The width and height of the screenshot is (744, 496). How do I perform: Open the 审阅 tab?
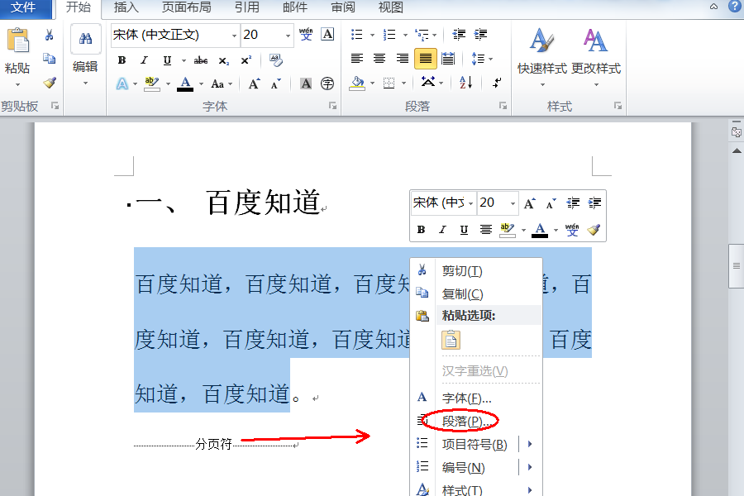343,7
